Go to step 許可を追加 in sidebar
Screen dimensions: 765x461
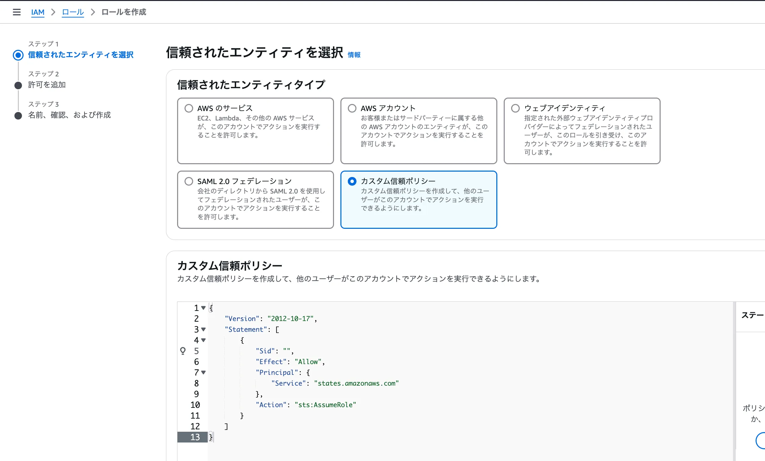click(x=47, y=85)
